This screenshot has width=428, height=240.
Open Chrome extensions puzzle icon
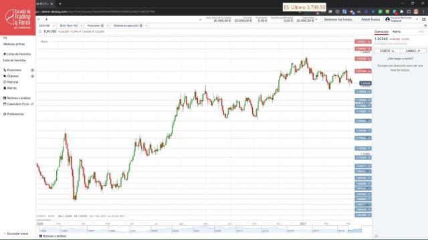coord(401,12)
